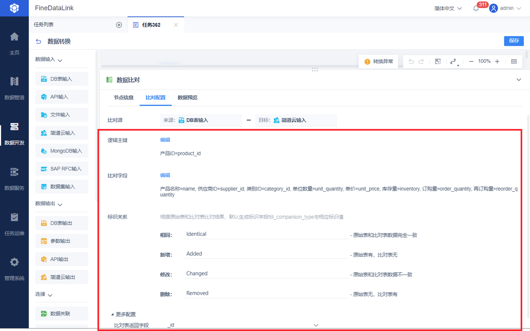Image resolution: width=530 pixels, height=331 pixels.
Task: Zoom out the canvas with minus
Action: pyautogui.click(x=471, y=61)
